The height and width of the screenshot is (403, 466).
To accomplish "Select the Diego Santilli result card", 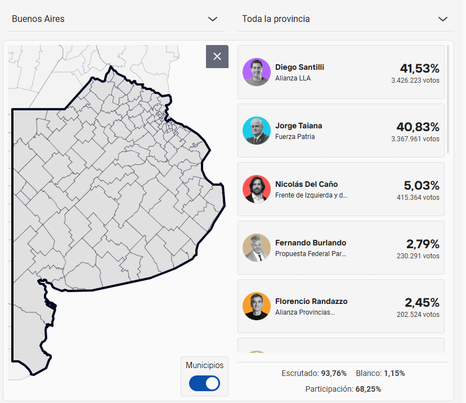I will click(340, 72).
